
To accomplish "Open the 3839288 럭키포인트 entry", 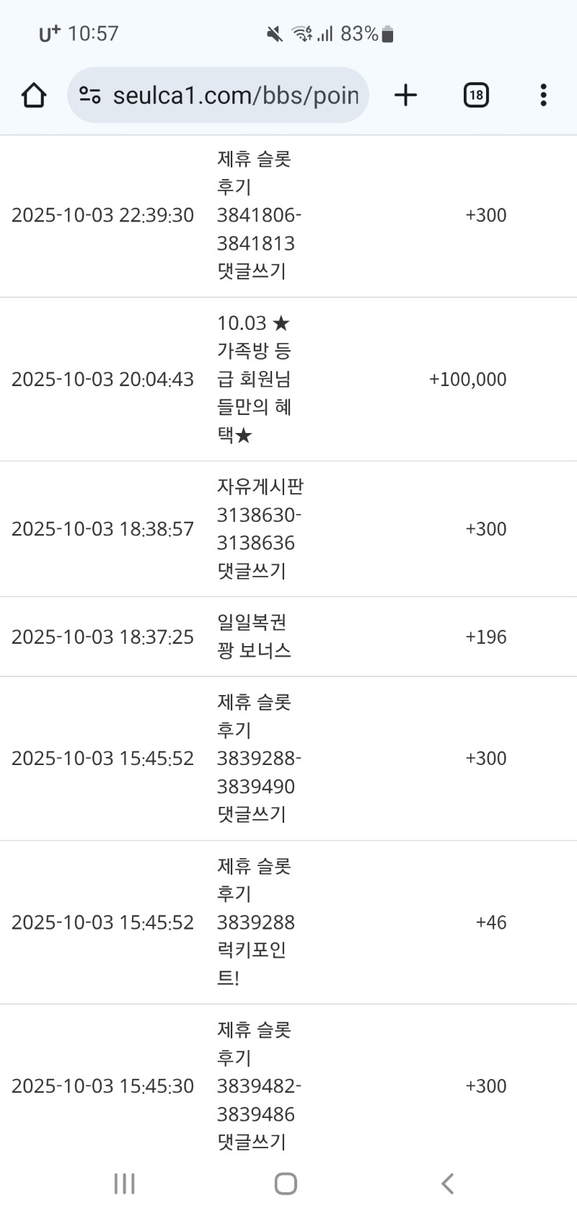I will 255,922.
